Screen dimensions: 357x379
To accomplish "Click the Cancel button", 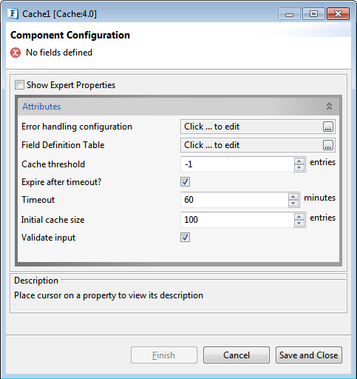I will [x=237, y=355].
